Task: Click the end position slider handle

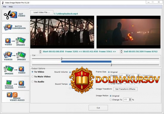Action: (111, 65)
